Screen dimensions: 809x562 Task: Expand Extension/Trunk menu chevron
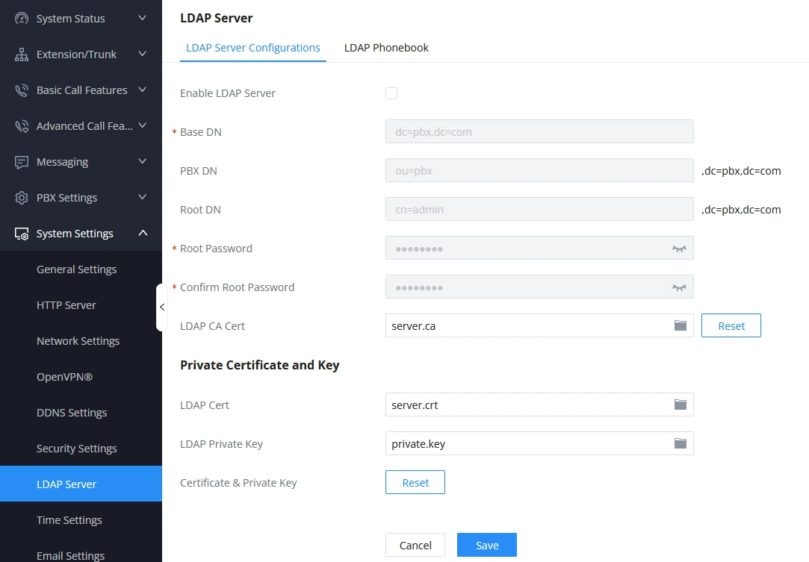coord(143,54)
